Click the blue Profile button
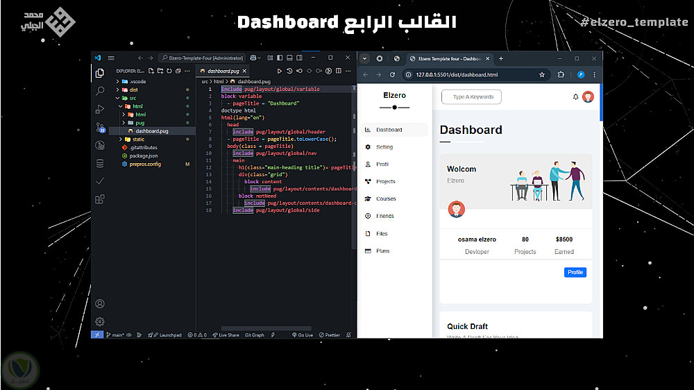694x390 pixels. click(x=575, y=272)
